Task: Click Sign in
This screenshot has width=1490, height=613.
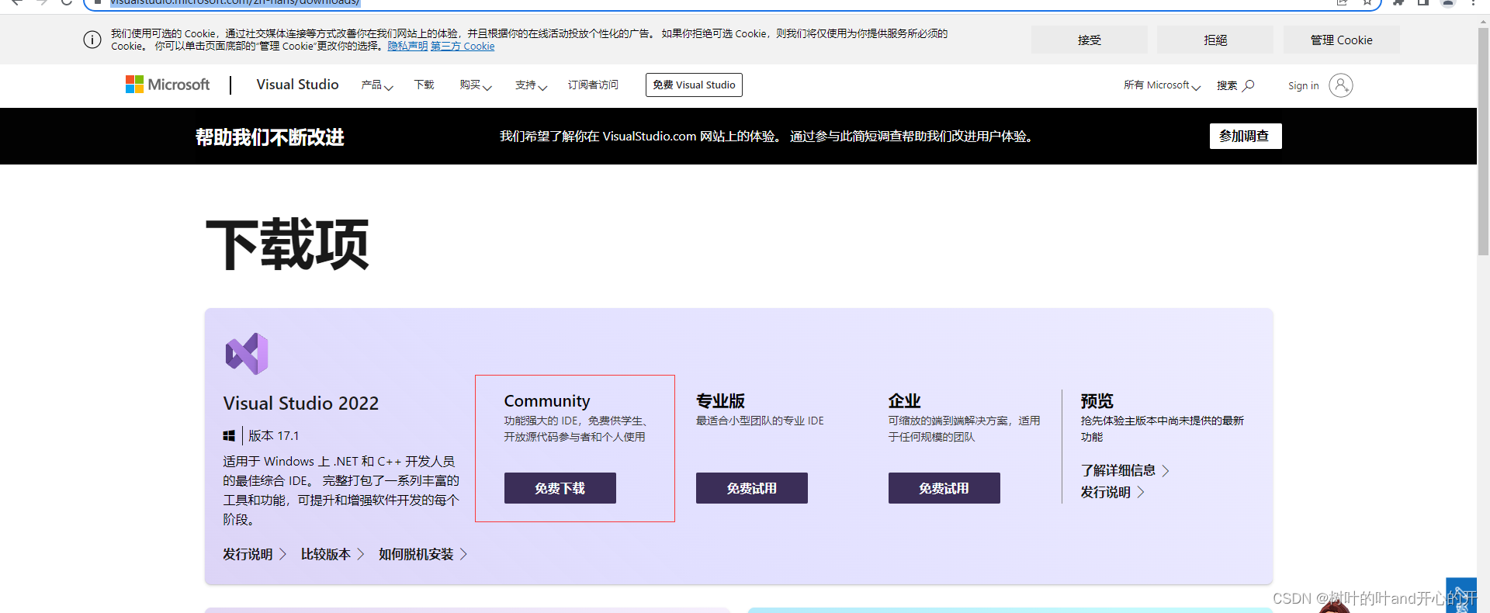Action: point(1303,85)
